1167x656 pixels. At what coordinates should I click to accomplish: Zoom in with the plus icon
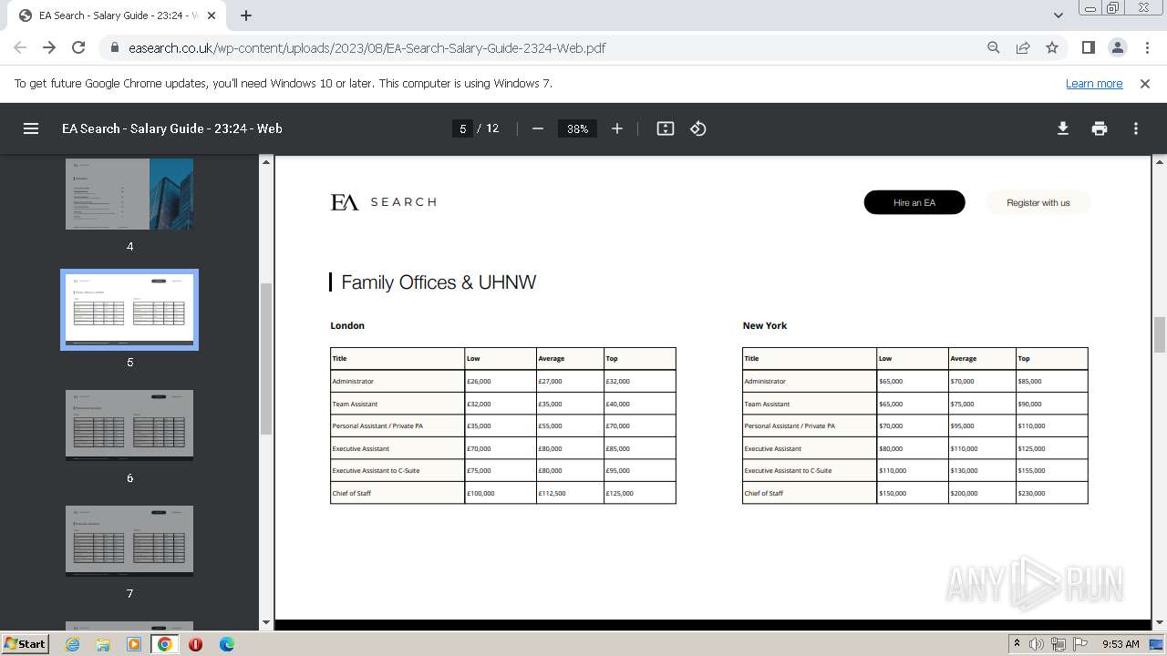tap(617, 128)
